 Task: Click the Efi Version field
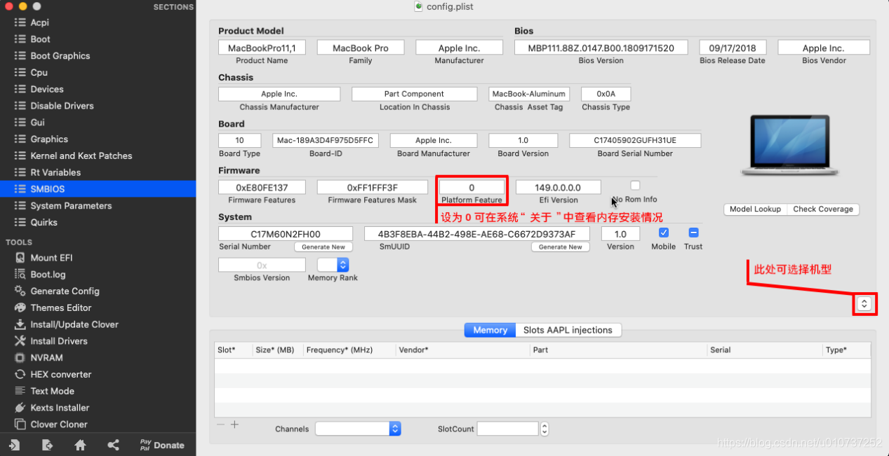pos(559,187)
